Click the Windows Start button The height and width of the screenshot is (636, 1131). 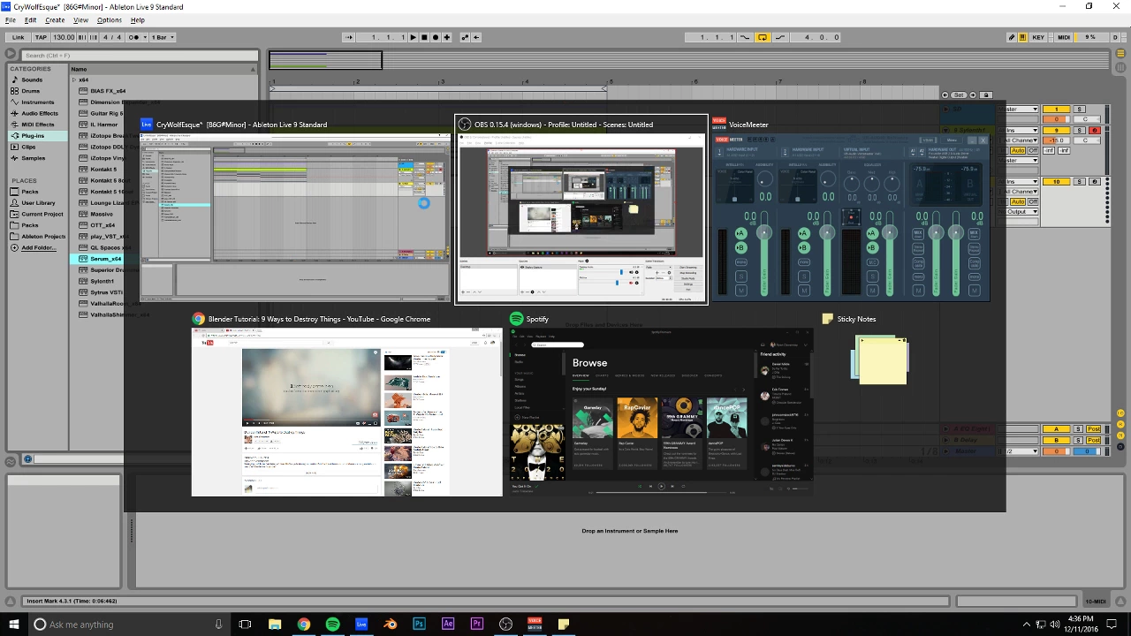tap(14, 625)
